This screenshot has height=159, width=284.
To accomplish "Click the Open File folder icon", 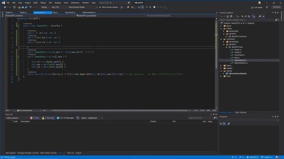I will click(x=20, y=7).
